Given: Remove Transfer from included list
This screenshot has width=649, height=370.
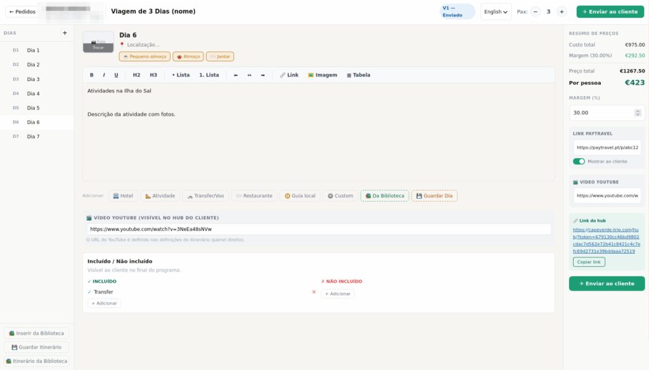Looking at the screenshot, I should (x=314, y=292).
